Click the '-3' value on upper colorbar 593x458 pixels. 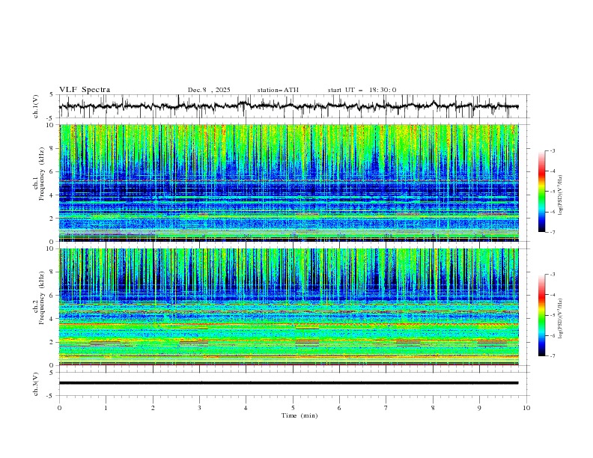552,150
